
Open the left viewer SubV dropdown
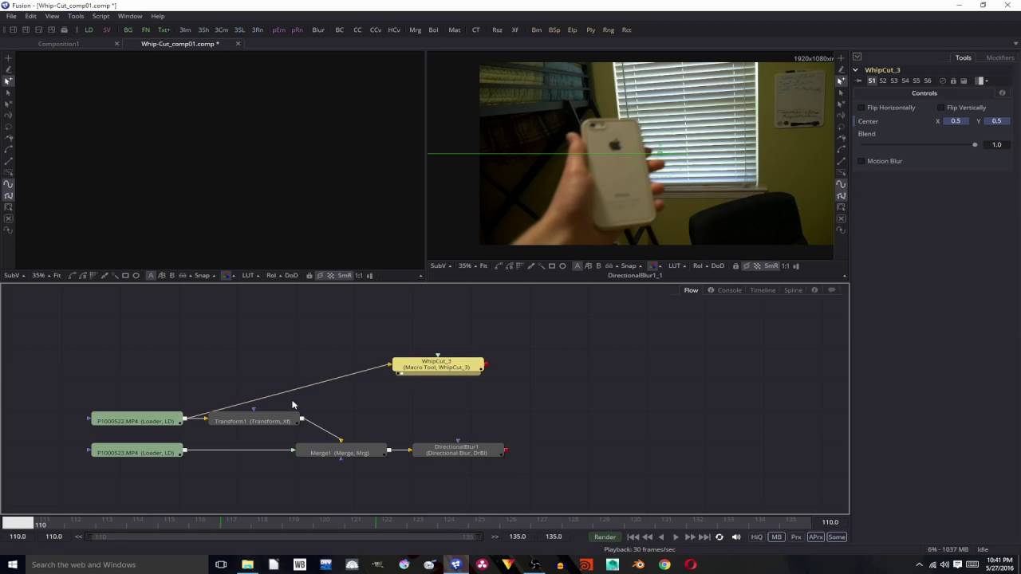(x=14, y=276)
